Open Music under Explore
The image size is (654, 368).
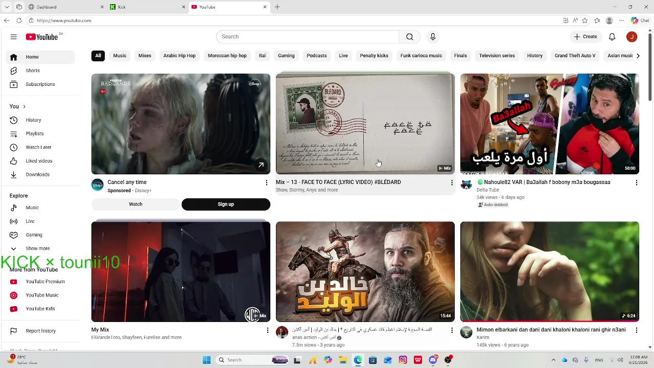point(41,208)
